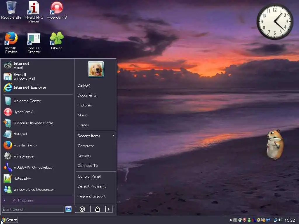Image resolution: width=299 pixels, height=224 pixels.
Task: Click the search magnifier button
Action: coord(68,209)
